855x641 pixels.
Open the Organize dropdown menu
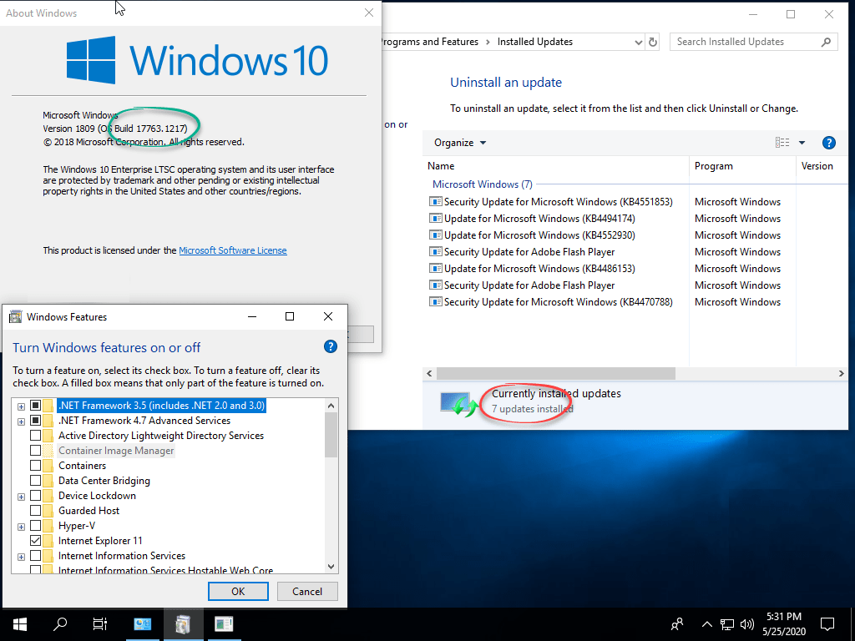point(460,143)
